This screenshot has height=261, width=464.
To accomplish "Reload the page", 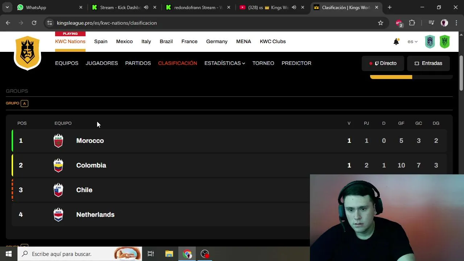I will [x=34, y=23].
